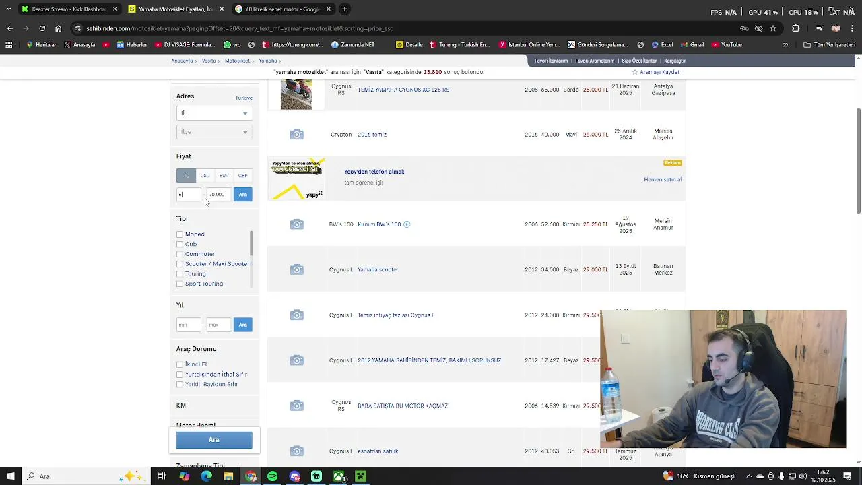Click the minimum price input field
Viewport: 862px width, 485px height.
[x=189, y=195]
